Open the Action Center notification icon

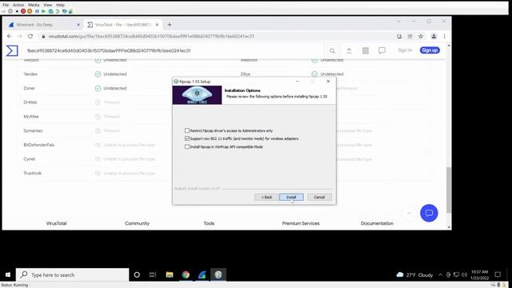tap(498, 274)
